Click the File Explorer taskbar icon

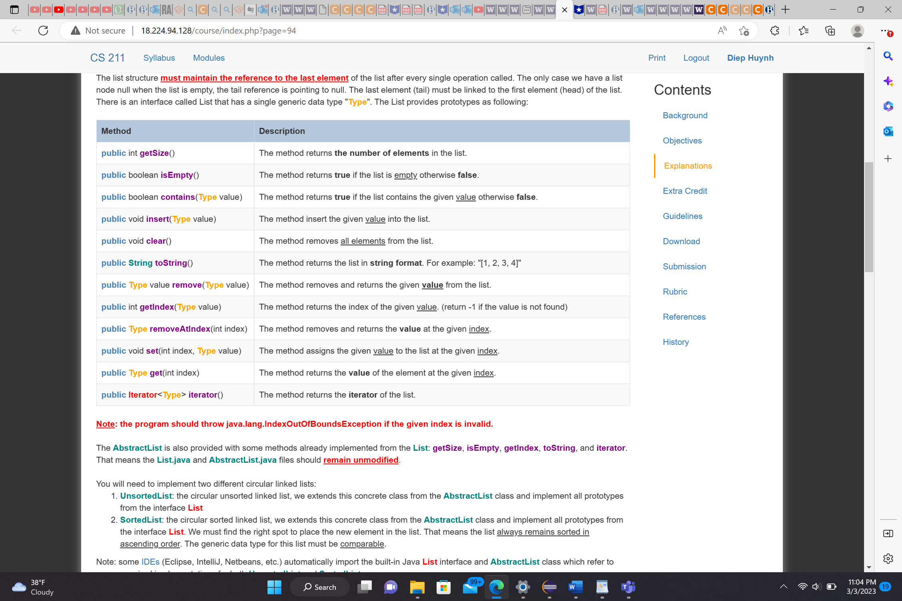click(x=417, y=587)
